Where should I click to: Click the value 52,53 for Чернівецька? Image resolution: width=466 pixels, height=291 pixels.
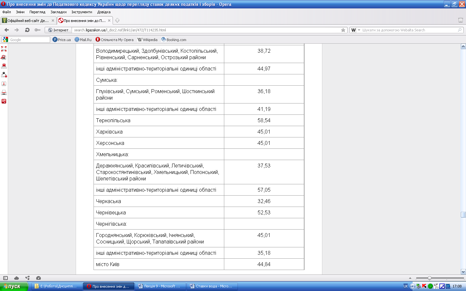click(x=264, y=212)
